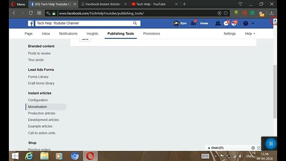This screenshot has width=286, height=161.
Task: Switch to the Tech Help - YouTube tab
Action: [151, 4]
